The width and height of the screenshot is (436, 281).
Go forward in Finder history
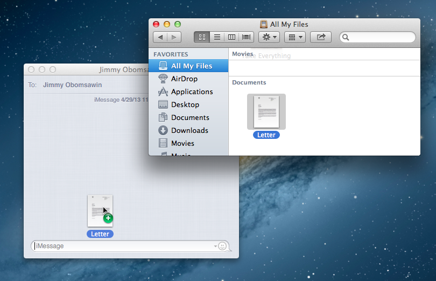click(x=174, y=37)
